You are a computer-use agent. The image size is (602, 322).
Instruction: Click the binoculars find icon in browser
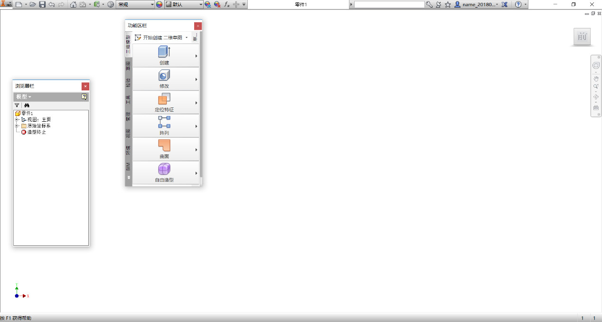coord(27,106)
